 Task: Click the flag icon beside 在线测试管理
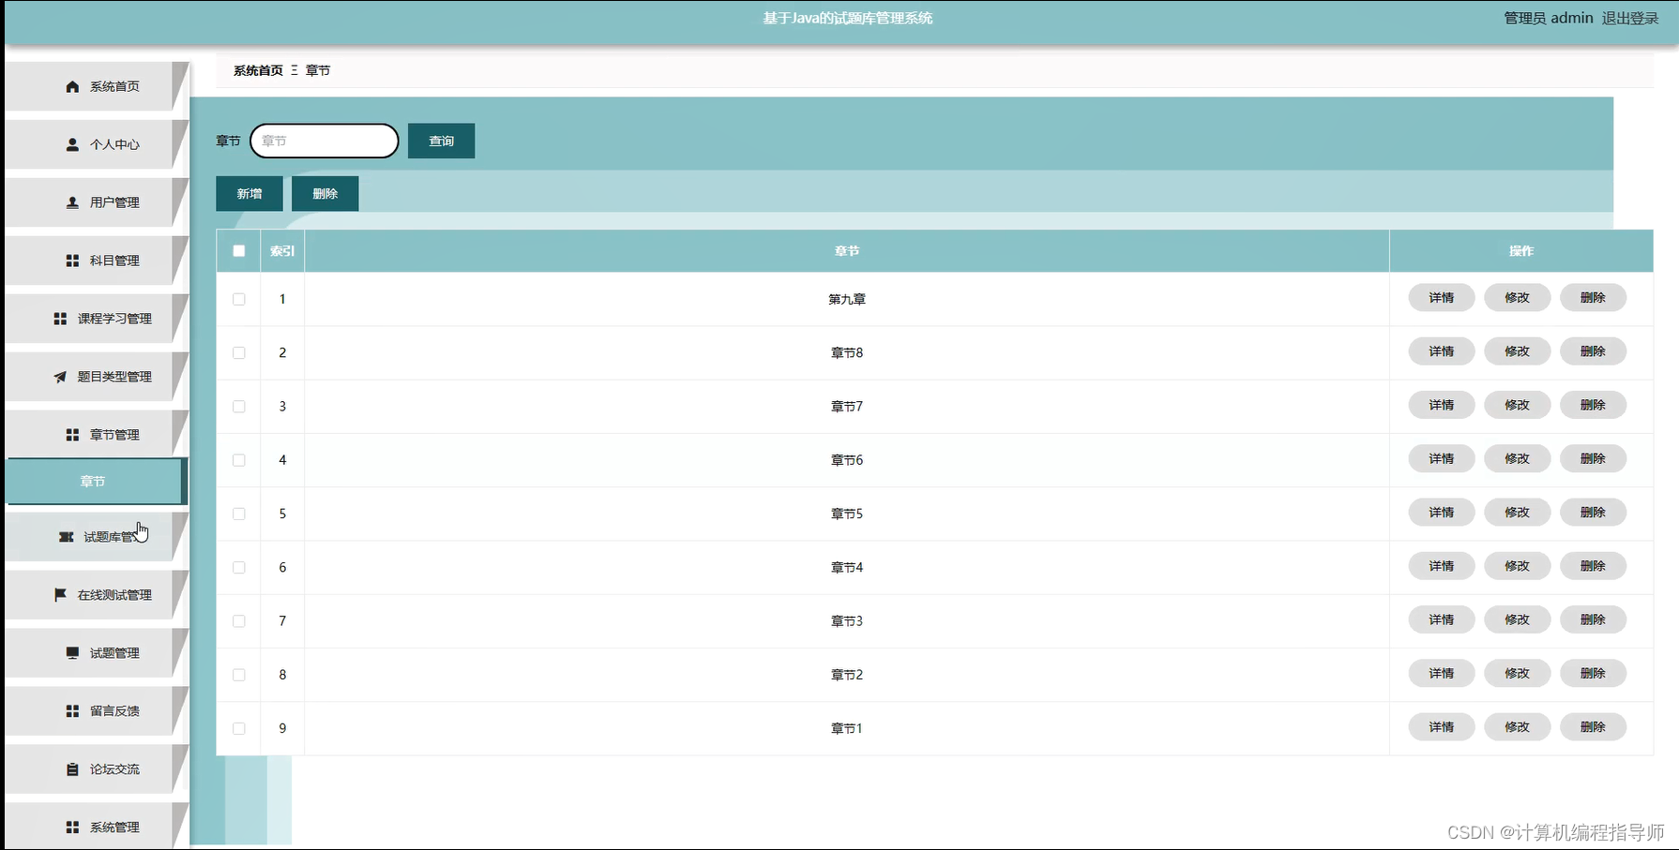click(x=60, y=595)
